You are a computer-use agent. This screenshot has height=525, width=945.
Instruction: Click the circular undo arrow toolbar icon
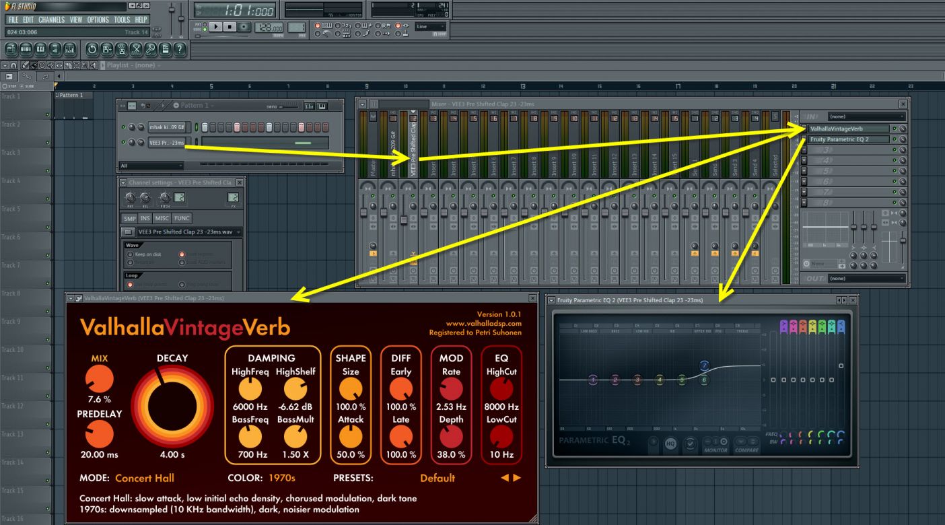point(92,49)
